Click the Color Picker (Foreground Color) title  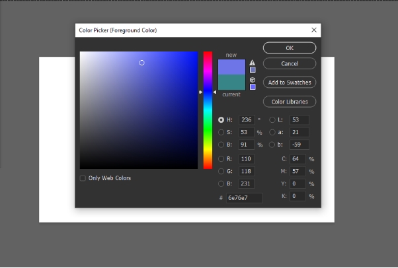click(118, 30)
